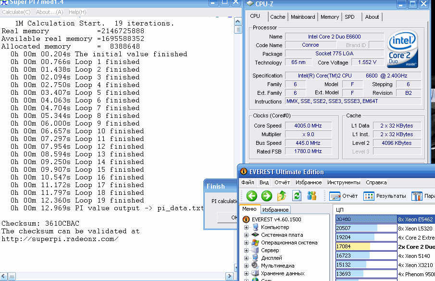Switch to the Memory tab in CPU-Z
The height and width of the screenshot is (281, 435).
tap(329, 17)
